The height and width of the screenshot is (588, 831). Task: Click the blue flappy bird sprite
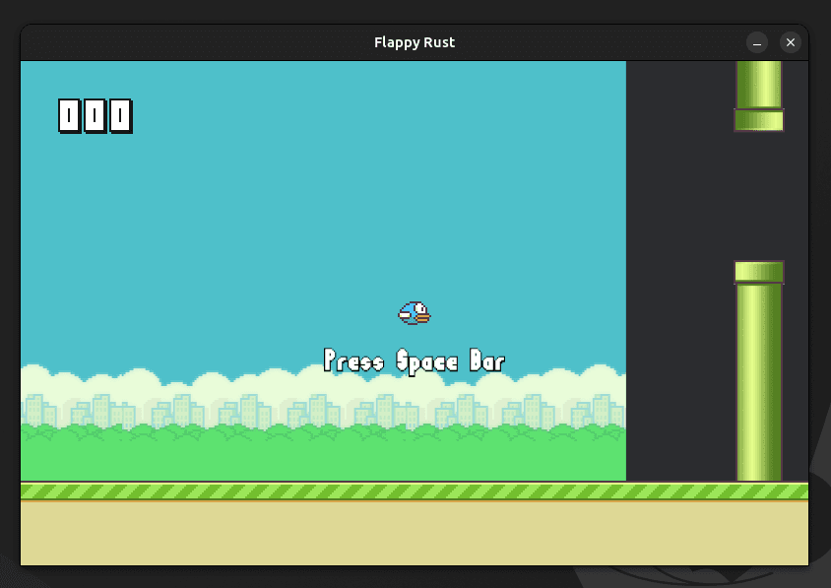coord(415,313)
